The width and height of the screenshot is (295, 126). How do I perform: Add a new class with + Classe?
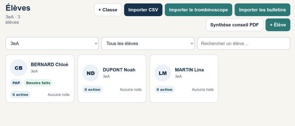point(108,10)
